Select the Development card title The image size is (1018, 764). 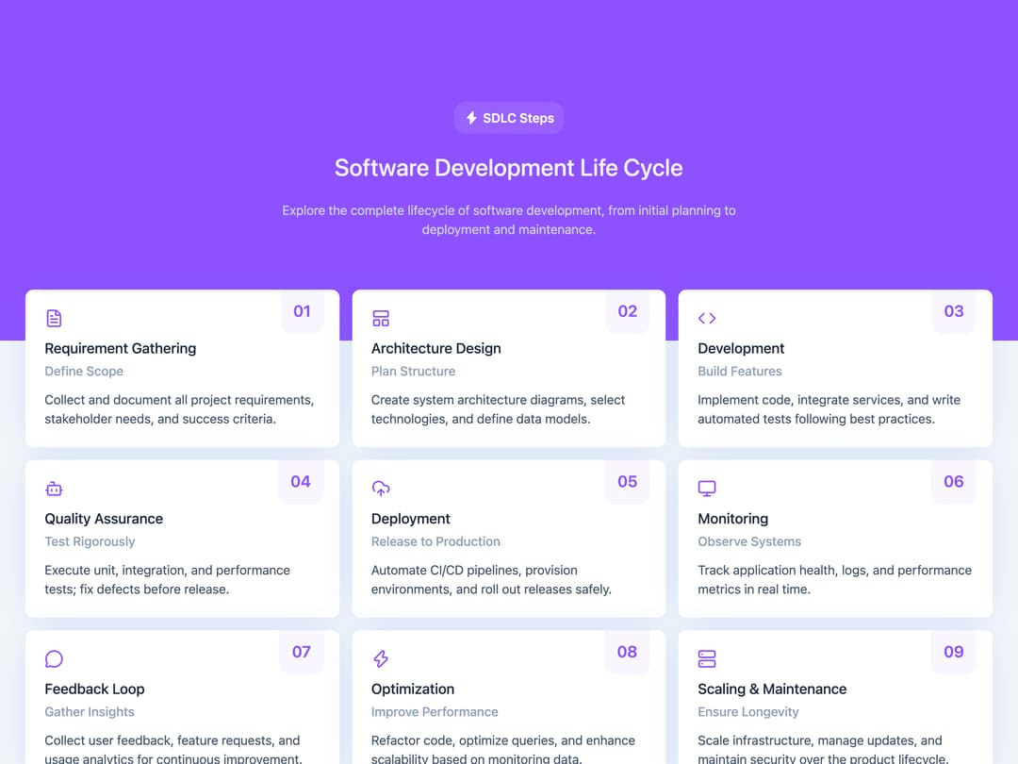(741, 348)
